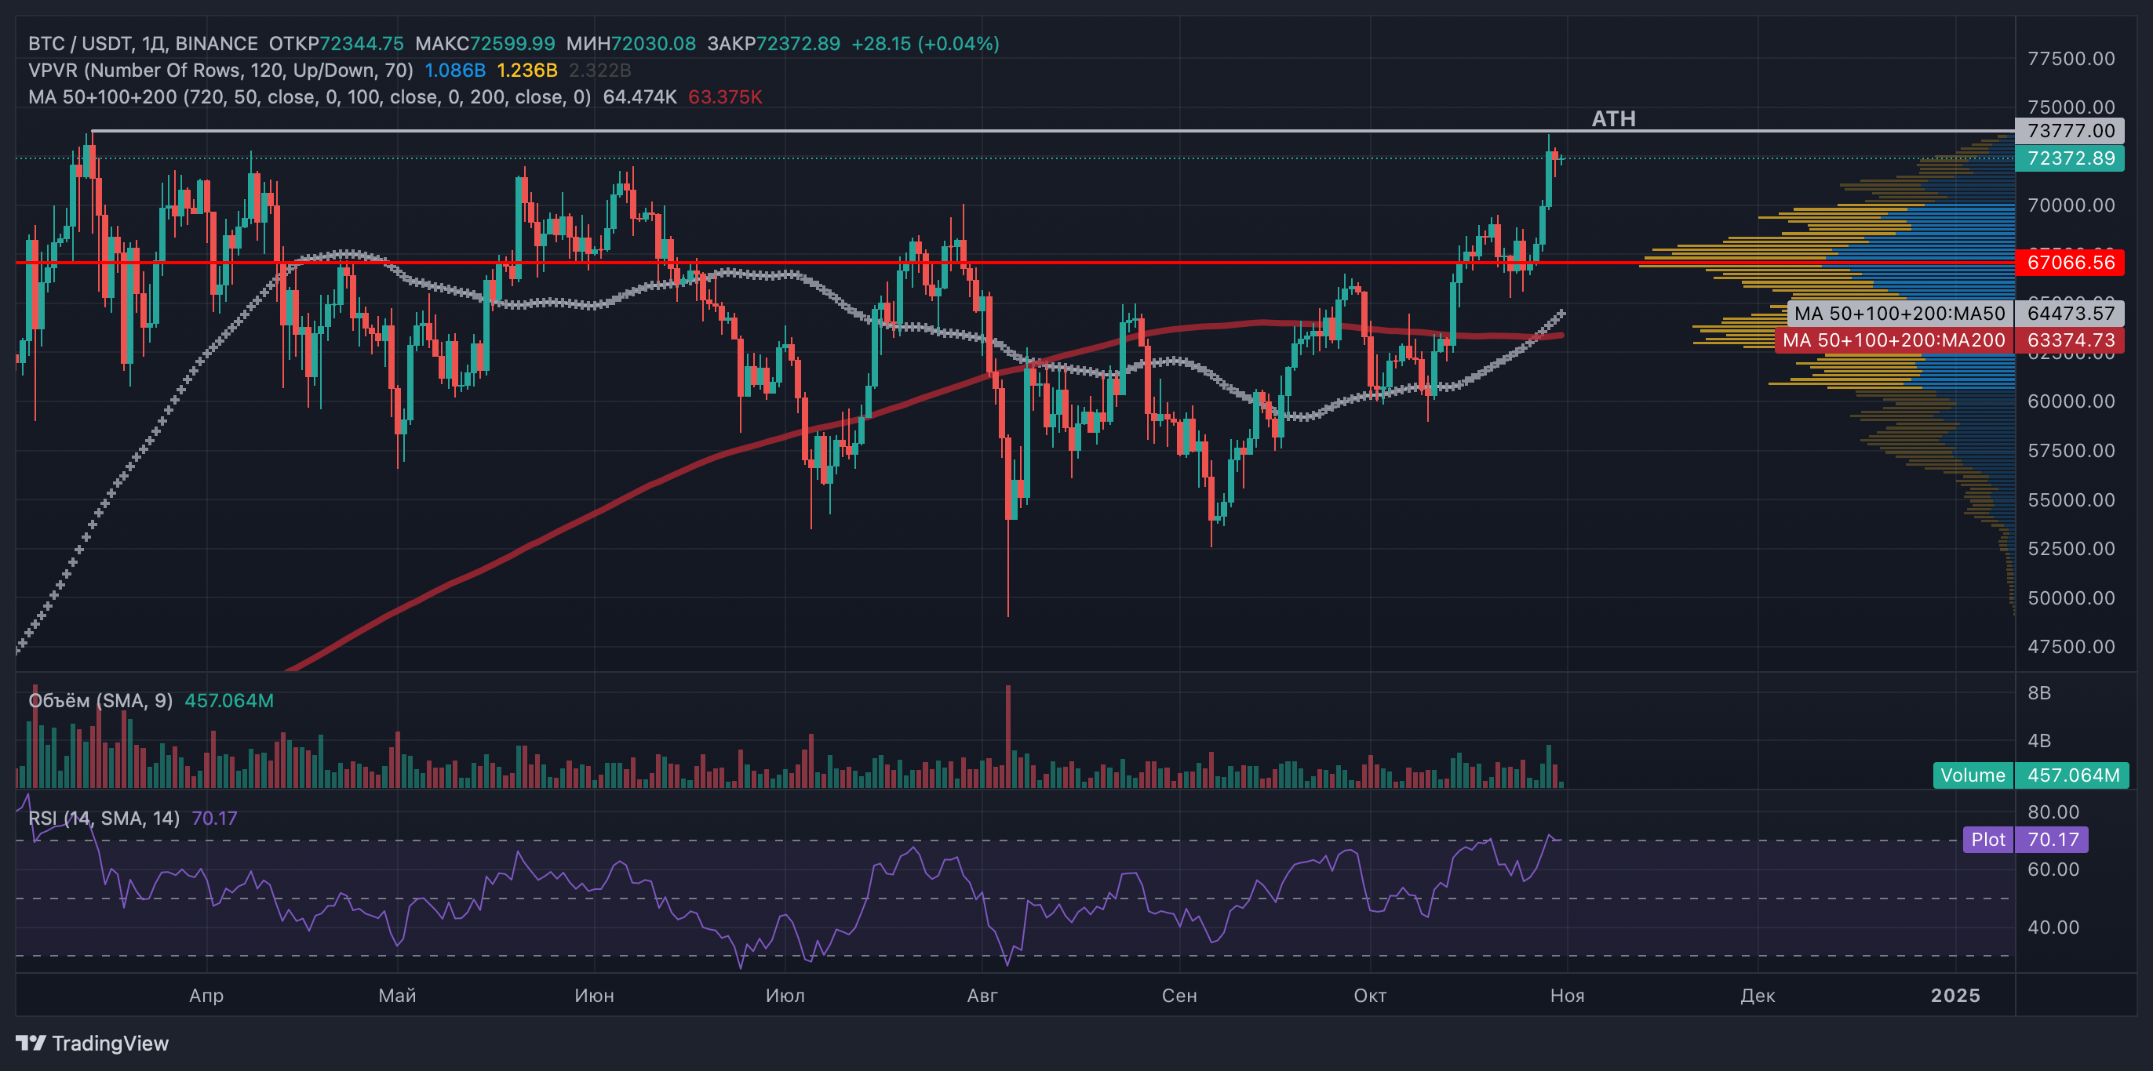This screenshot has width=2153, height=1071.
Task: Click the blue VPVR value 1.086B
Action: (456, 71)
